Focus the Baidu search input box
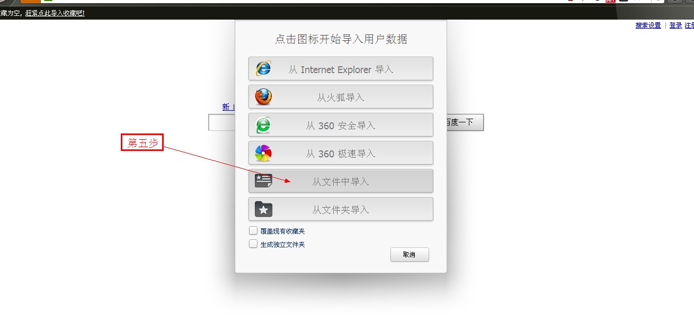The height and width of the screenshot is (321, 694). click(x=222, y=122)
